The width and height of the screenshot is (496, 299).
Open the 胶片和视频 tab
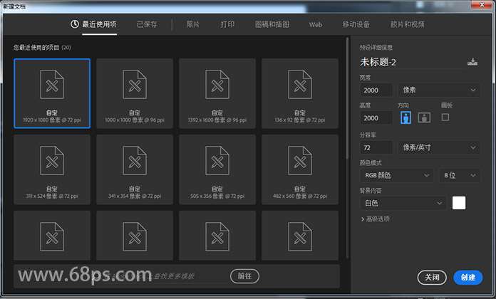pos(408,24)
